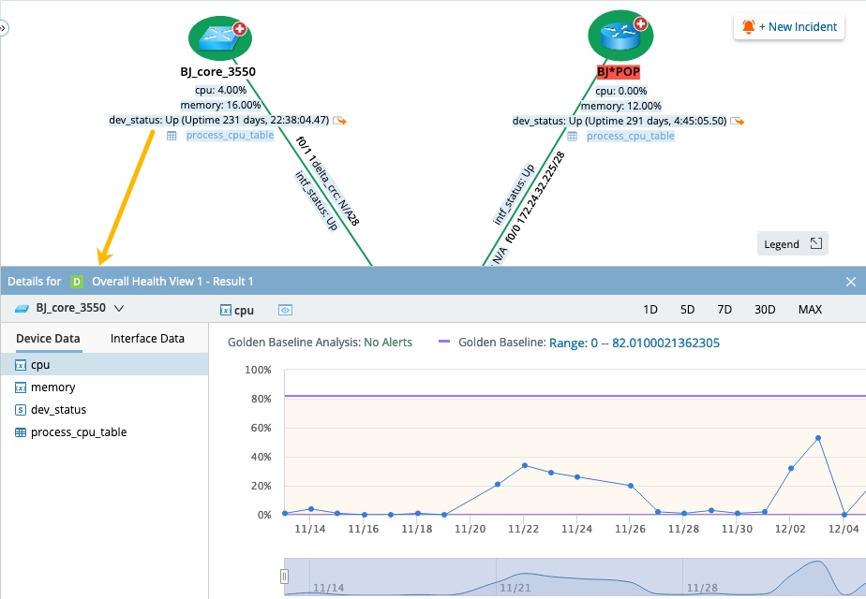Toggle the eye visibility icon next to cpu metric
This screenshot has height=599, width=866.
[285, 309]
